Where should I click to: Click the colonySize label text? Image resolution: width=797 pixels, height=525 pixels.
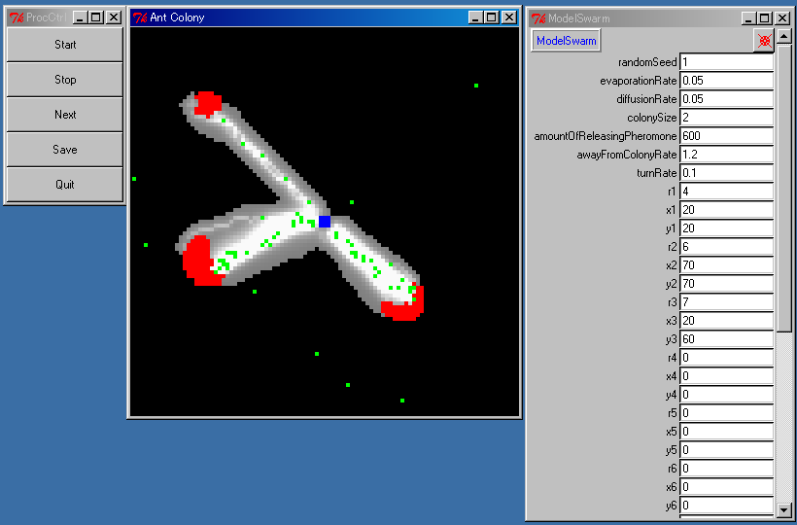coord(652,118)
